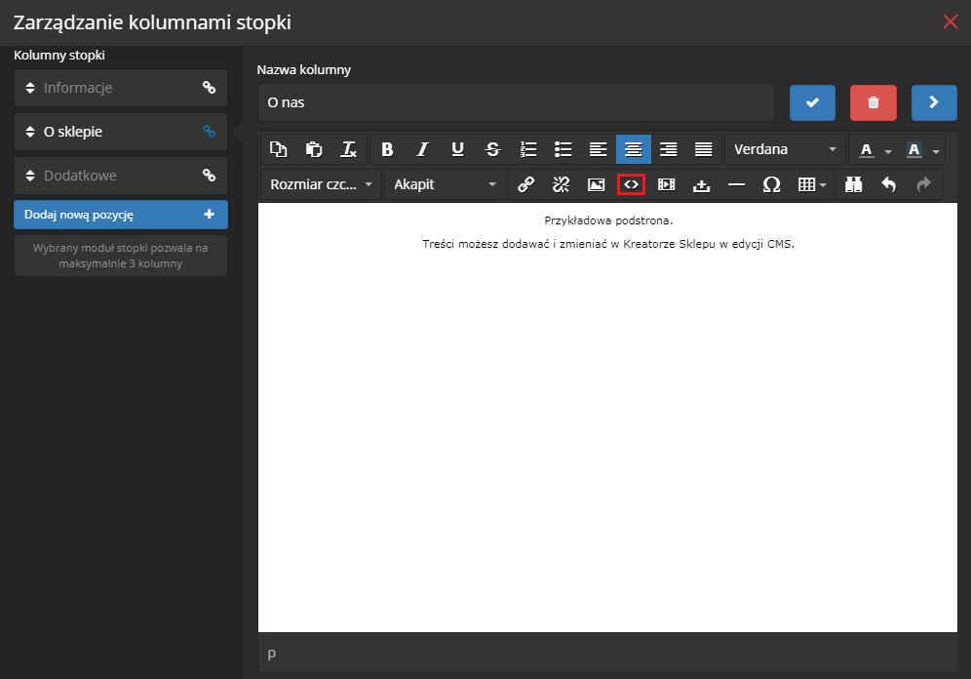Remove link with the broken chain icon
This screenshot has height=679, width=971.
[561, 184]
